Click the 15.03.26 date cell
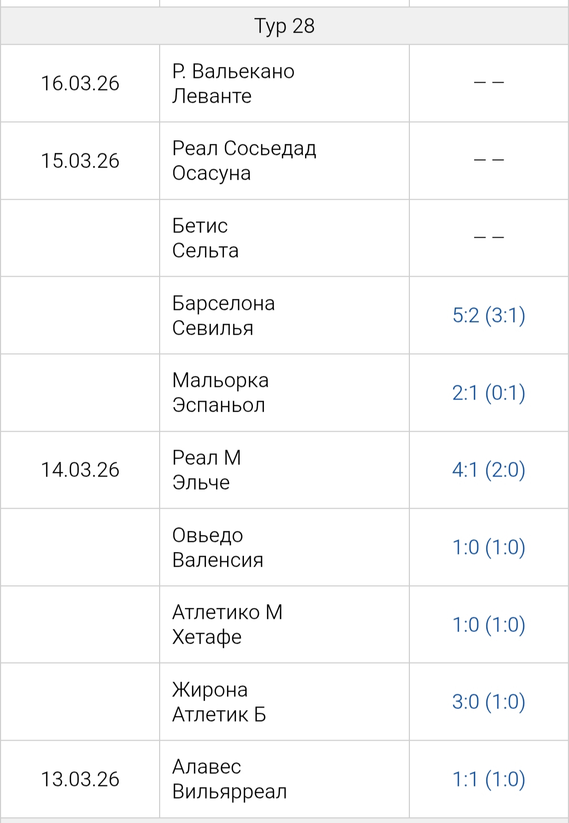The image size is (569, 823). coord(80,161)
